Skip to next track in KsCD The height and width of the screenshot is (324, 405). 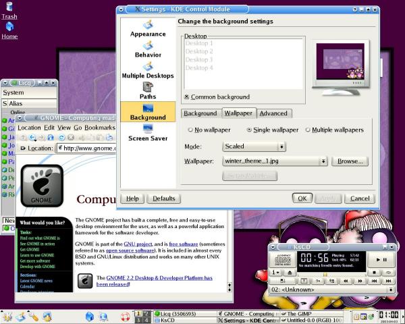pos(389,280)
